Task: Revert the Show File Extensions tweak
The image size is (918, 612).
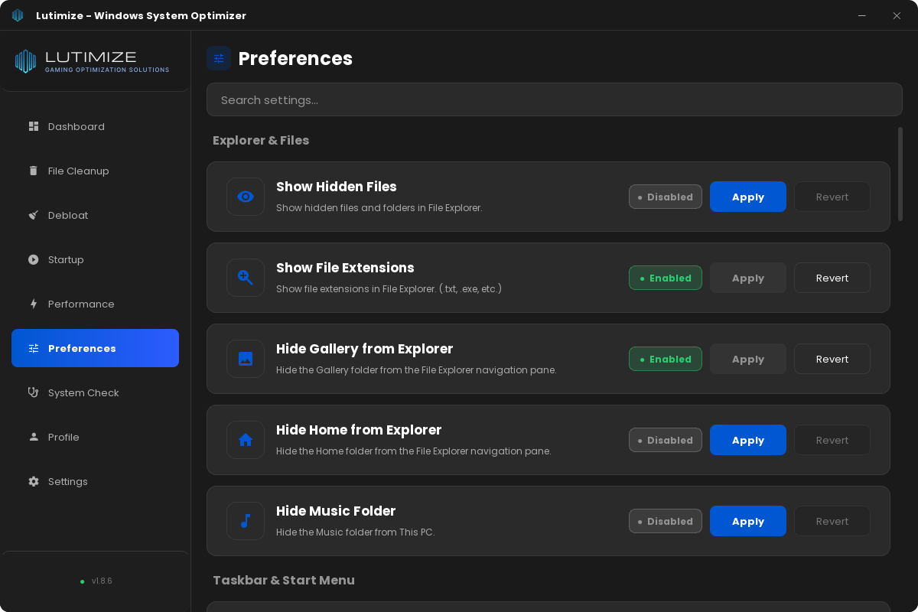Action: click(832, 278)
